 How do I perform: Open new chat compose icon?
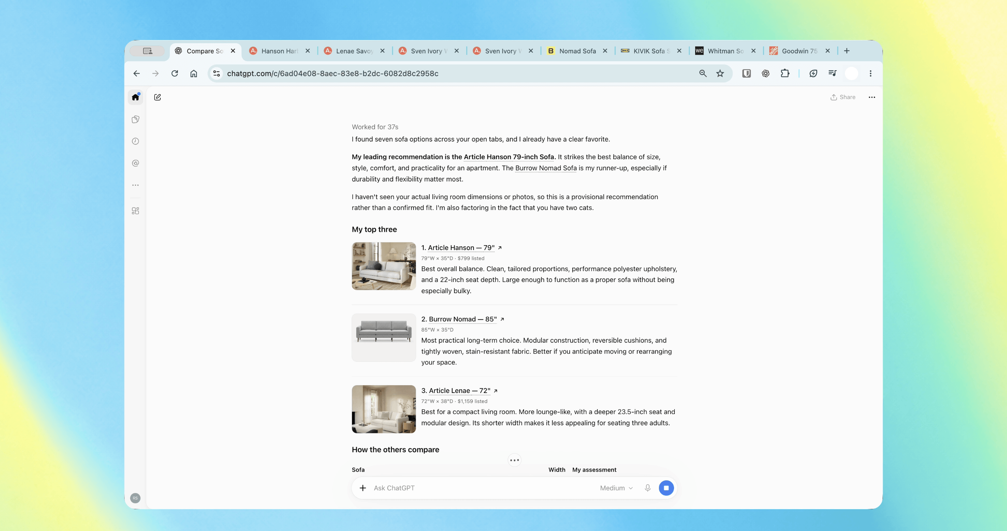point(158,97)
